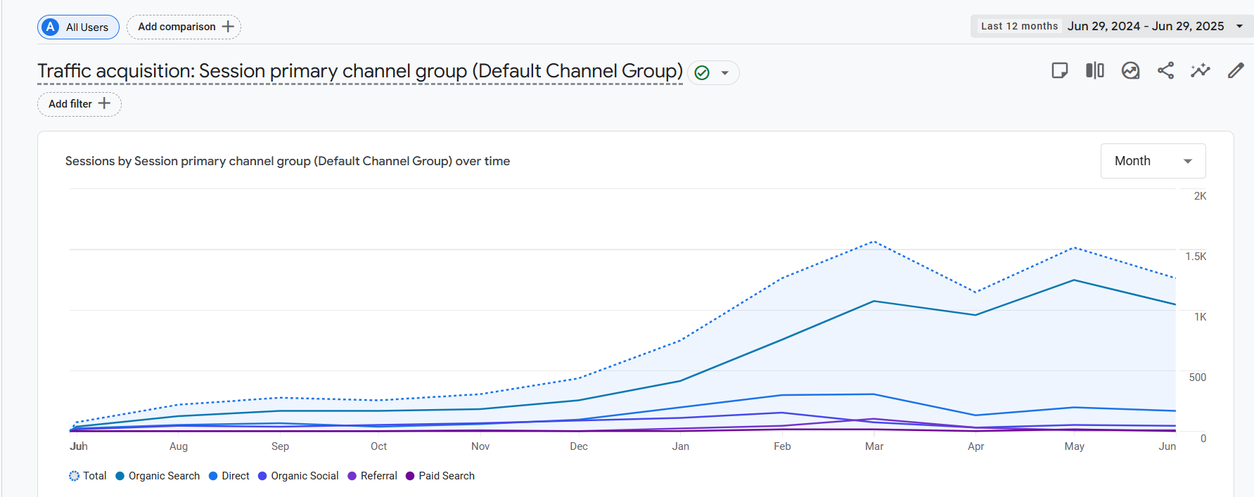
Task: Click the plus icon in Add filter
Action: click(105, 103)
